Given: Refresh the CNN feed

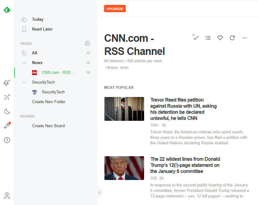Looking at the screenshot, I should pyautogui.click(x=232, y=38).
